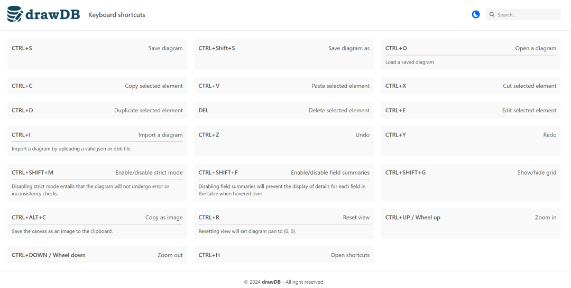Click the CTRL+H Open shortcuts card
The height and width of the screenshot is (288, 571).
click(284, 255)
